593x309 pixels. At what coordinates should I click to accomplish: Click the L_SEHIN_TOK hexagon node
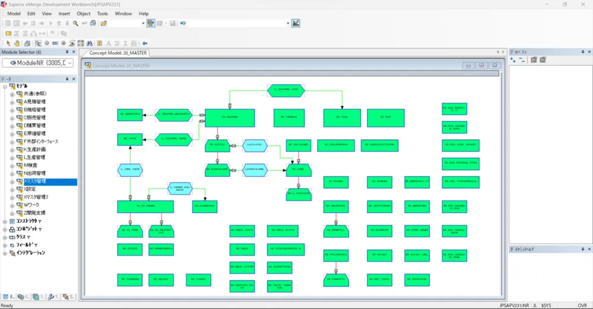pos(286,90)
